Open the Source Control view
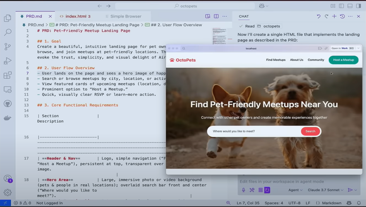366x207 pixels. (7, 47)
